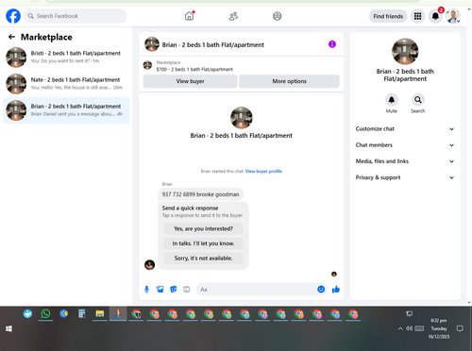
Task: Click the Find friends button
Action: tap(388, 16)
